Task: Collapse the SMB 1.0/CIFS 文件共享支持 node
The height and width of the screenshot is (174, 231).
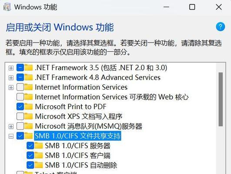Action: (x=11, y=136)
